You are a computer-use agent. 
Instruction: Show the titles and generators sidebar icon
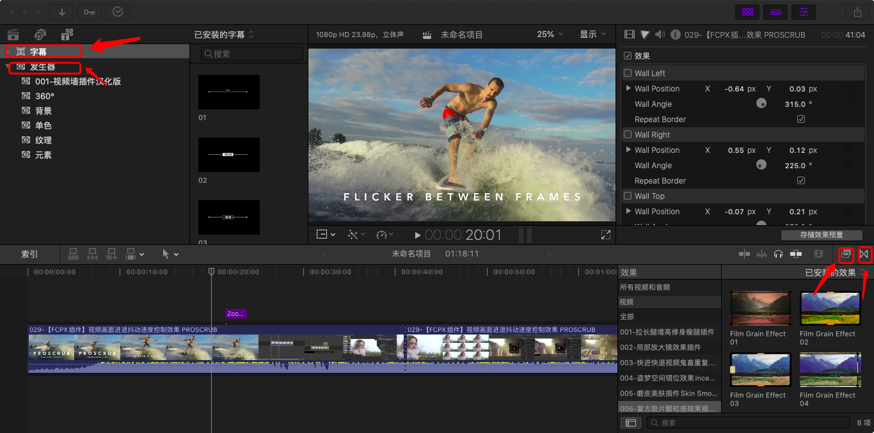[x=67, y=35]
